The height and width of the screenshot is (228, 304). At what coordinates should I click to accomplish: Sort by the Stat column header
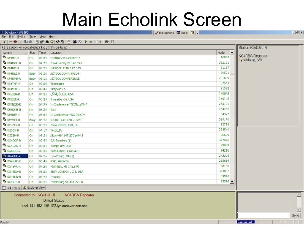click(33, 53)
